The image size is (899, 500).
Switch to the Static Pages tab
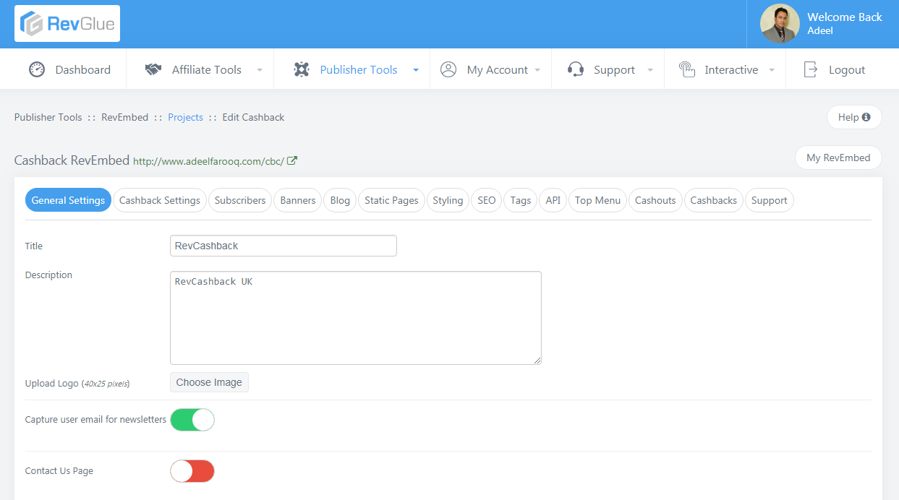click(391, 200)
